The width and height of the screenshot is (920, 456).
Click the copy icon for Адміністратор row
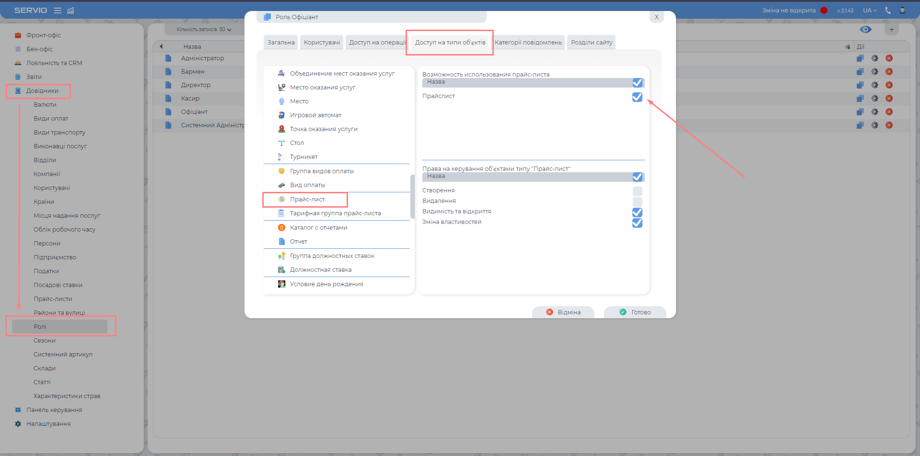[x=860, y=58]
